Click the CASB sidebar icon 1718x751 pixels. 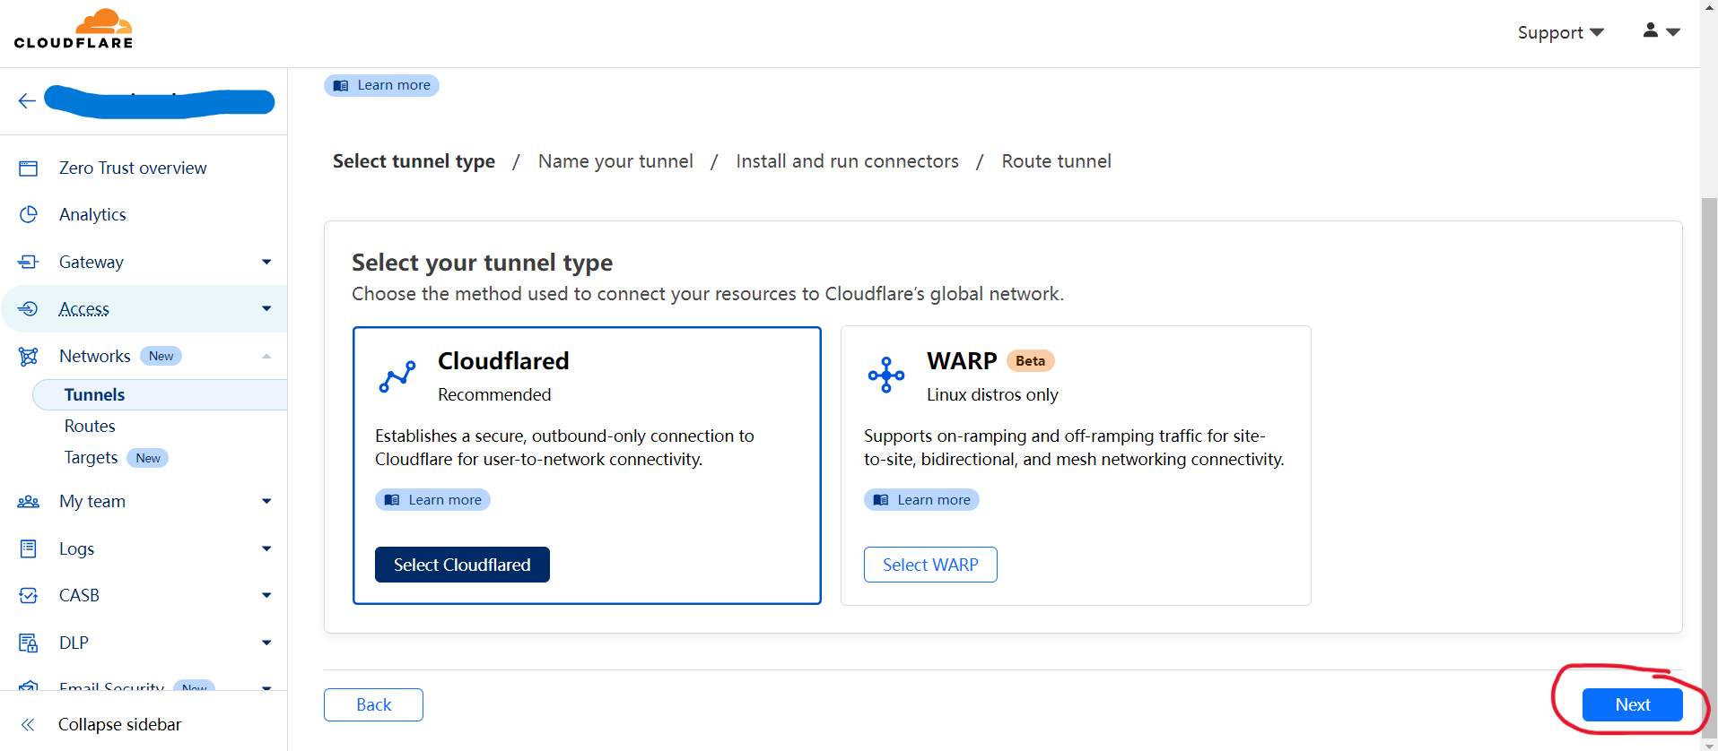[29, 596]
